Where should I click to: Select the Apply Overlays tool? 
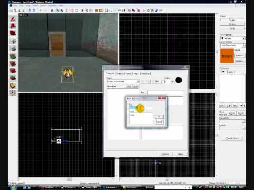(13, 78)
